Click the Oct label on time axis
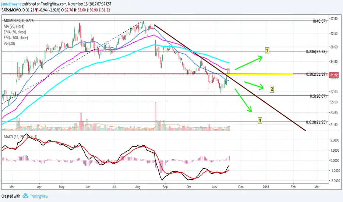Image resolution: width=343 pixels, height=202 pixels. [x=189, y=187]
